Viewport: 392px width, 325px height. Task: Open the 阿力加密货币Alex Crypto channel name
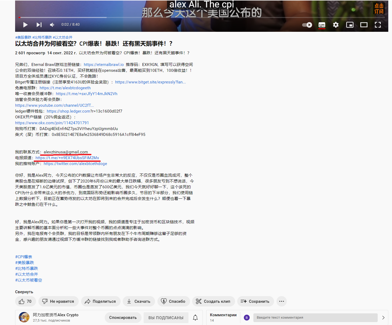click(56, 315)
